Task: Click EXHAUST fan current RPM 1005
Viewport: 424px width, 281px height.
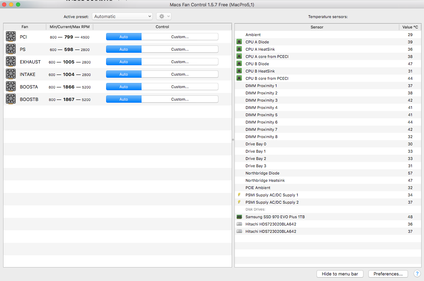Action: (x=69, y=62)
